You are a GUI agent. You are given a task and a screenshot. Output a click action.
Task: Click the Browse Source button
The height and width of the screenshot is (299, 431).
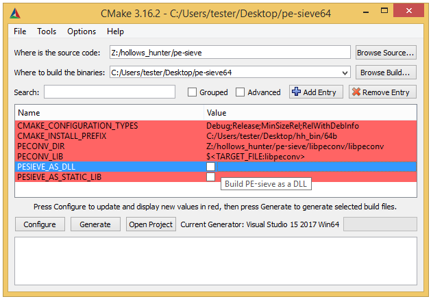[386, 53]
